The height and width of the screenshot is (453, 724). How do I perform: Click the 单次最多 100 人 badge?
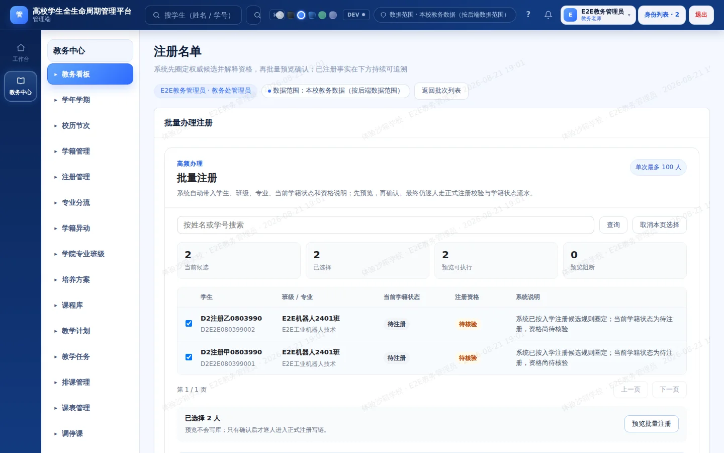658,167
